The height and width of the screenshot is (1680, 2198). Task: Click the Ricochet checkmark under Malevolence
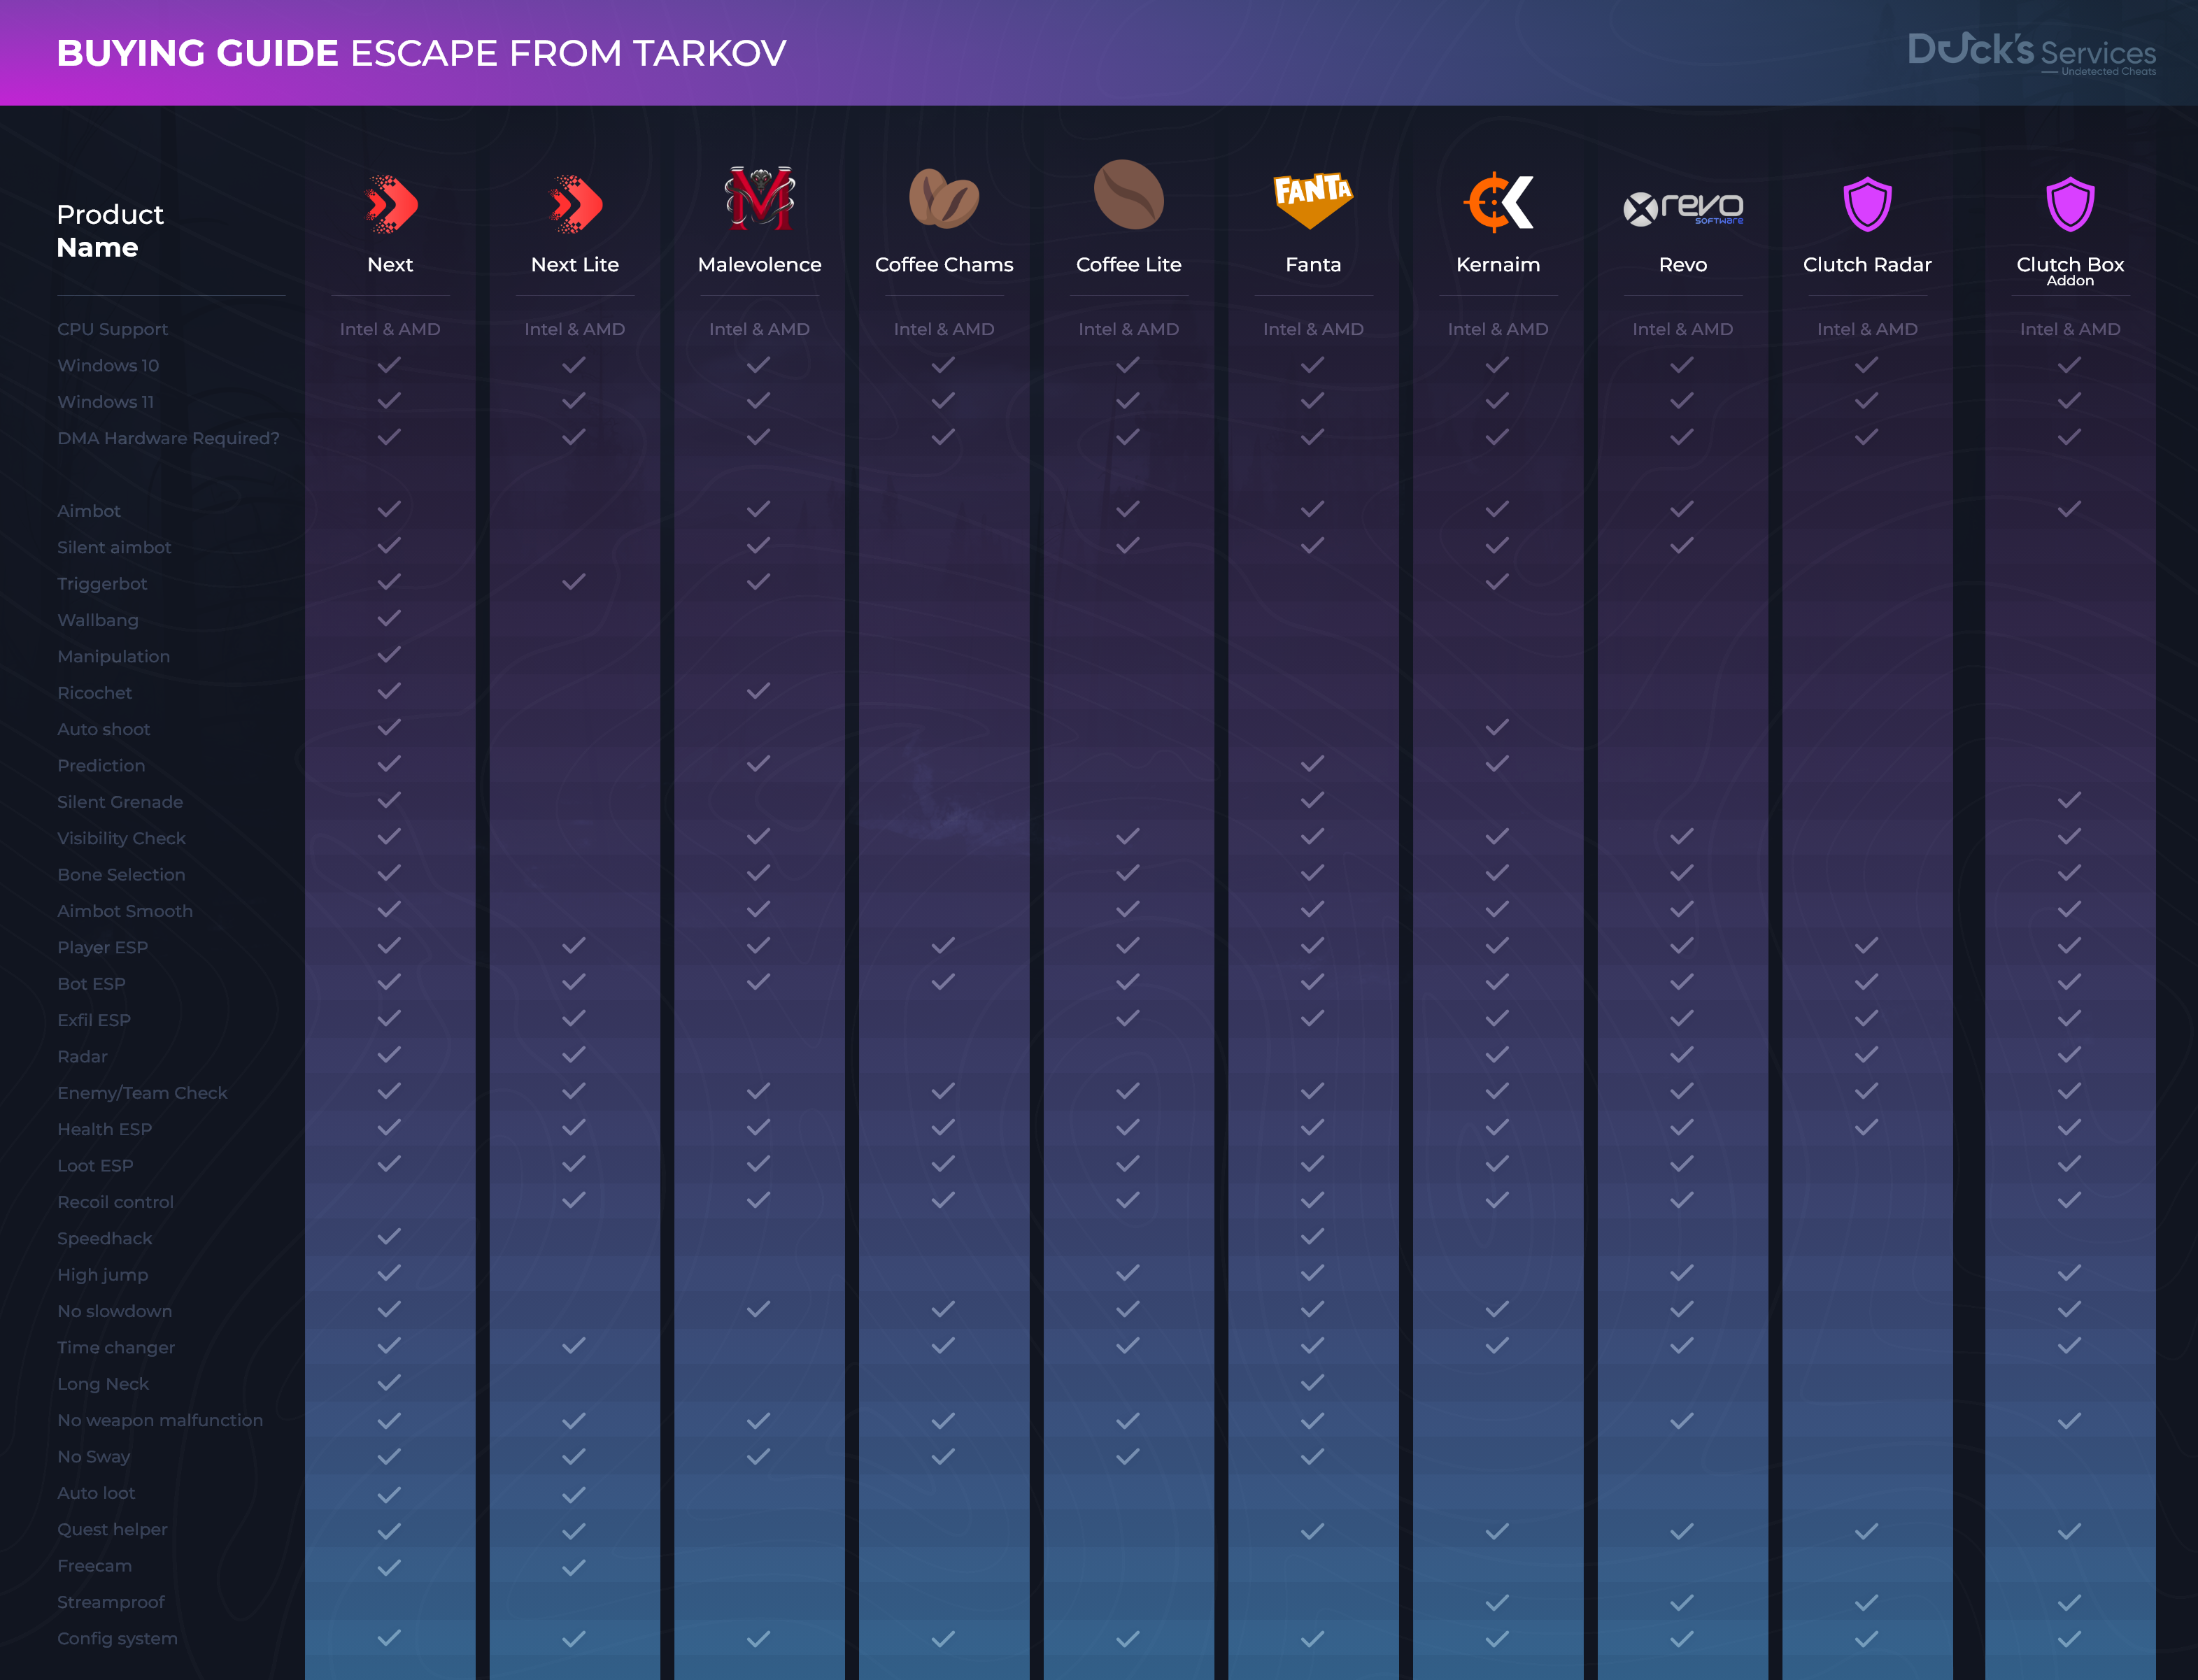[758, 691]
